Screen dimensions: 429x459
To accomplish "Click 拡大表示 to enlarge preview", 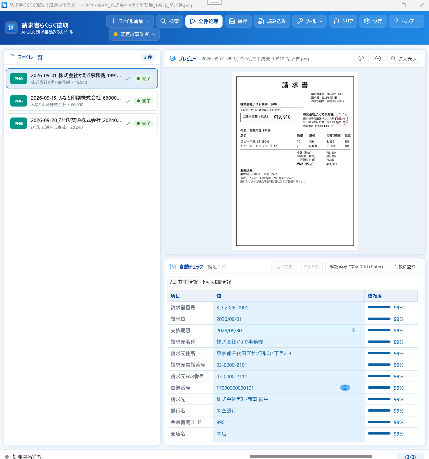I will click(403, 59).
